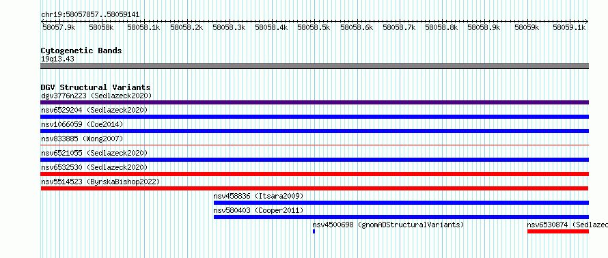Click the 58058.3k ruler position
608x258 pixels.
click(229, 27)
